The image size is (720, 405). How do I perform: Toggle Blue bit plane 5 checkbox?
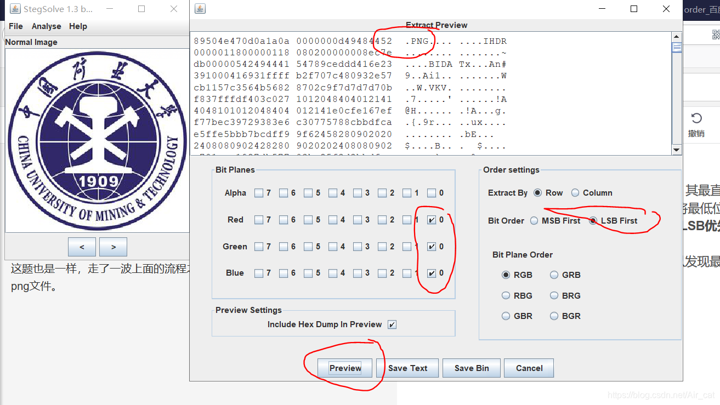[x=308, y=273]
